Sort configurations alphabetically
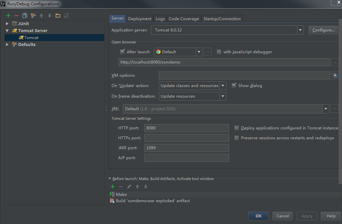The height and width of the screenshot is (224, 342). [x=66, y=16]
